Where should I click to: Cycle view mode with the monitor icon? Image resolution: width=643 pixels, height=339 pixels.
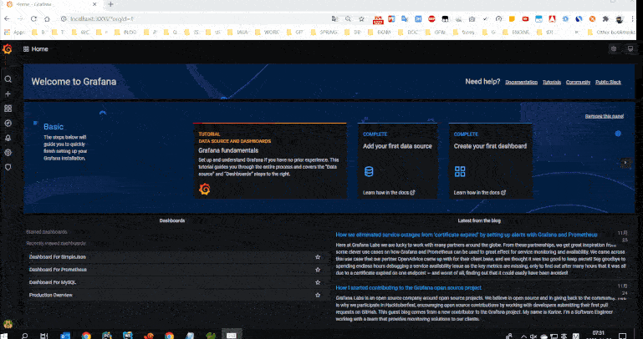tap(630, 49)
